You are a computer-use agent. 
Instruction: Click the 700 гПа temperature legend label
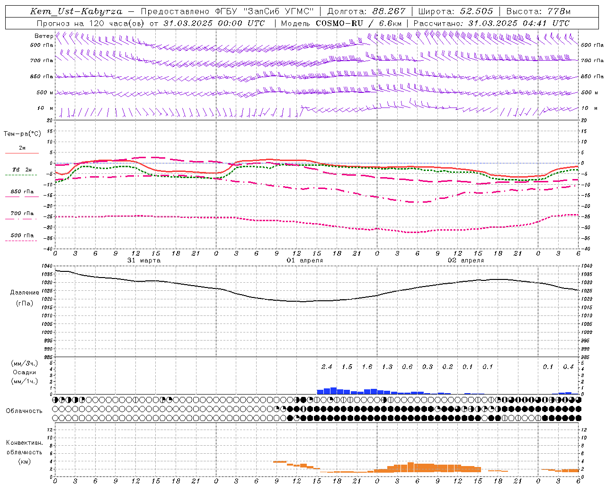point(22,213)
